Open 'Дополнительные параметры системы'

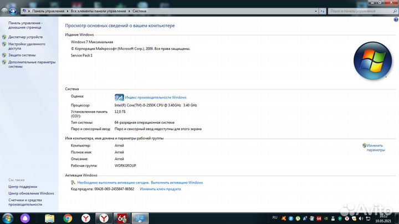[x=32, y=64]
